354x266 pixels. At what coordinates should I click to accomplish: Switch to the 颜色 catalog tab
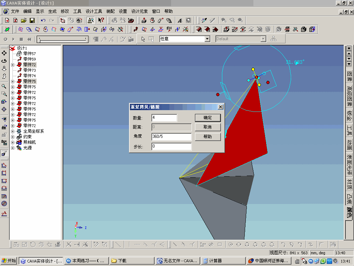point(349,212)
